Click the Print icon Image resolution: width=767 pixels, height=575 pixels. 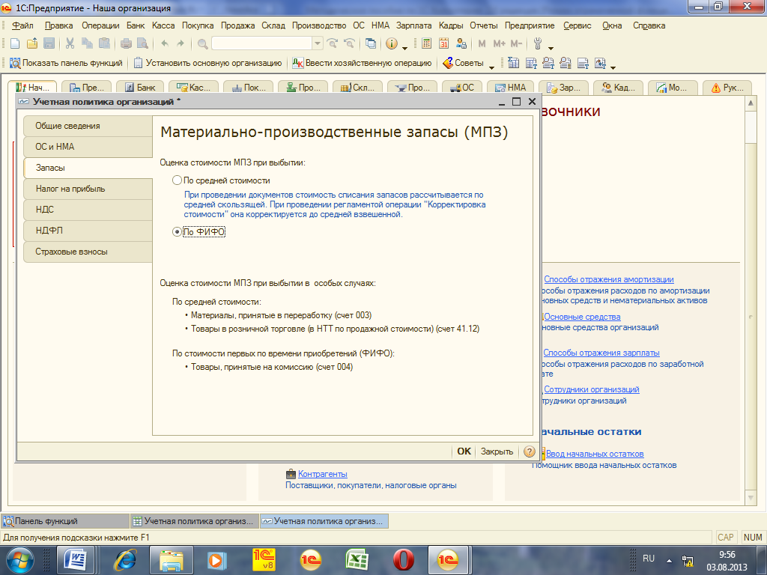(x=126, y=43)
